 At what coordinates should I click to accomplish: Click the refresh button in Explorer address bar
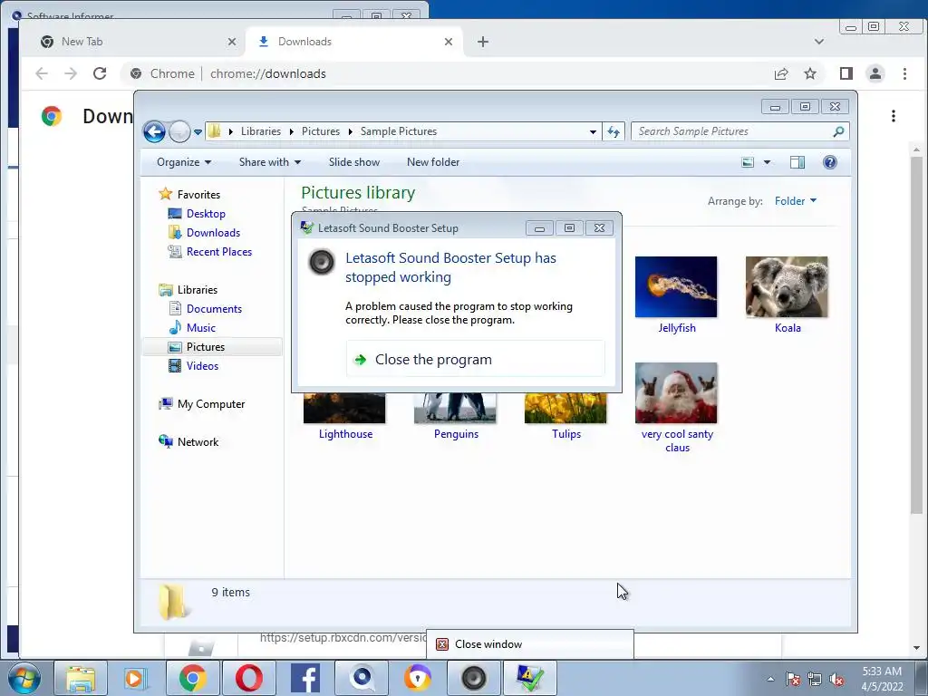614,132
